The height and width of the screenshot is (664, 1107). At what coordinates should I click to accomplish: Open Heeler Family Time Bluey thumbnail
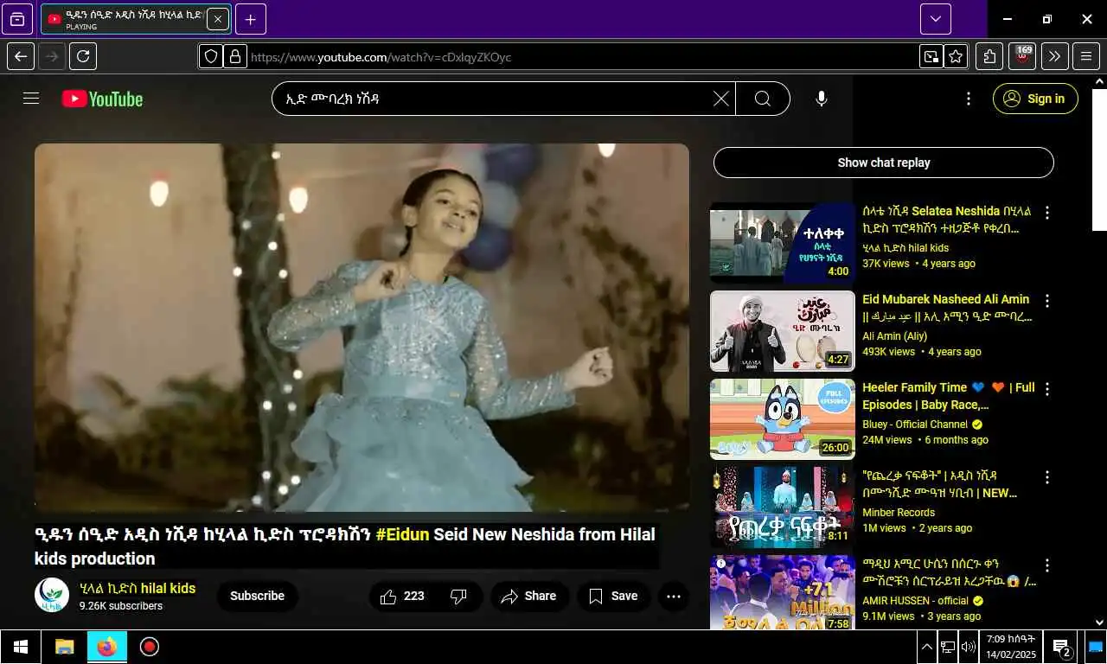click(x=782, y=419)
